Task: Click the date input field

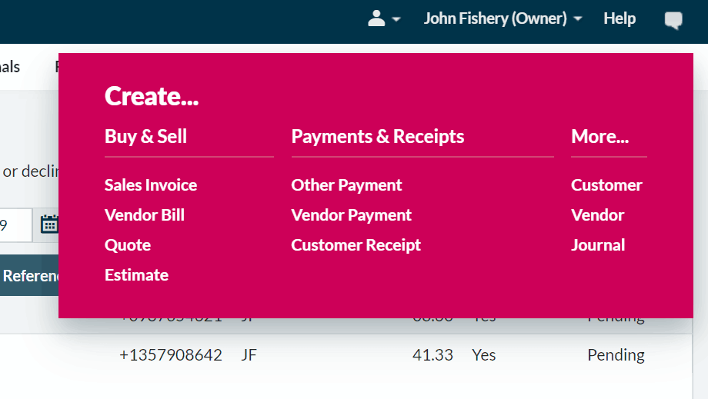Action: pyautogui.click(x=16, y=224)
